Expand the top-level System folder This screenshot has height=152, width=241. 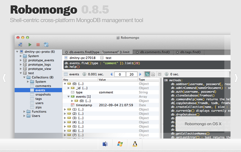click(x=21, y=56)
